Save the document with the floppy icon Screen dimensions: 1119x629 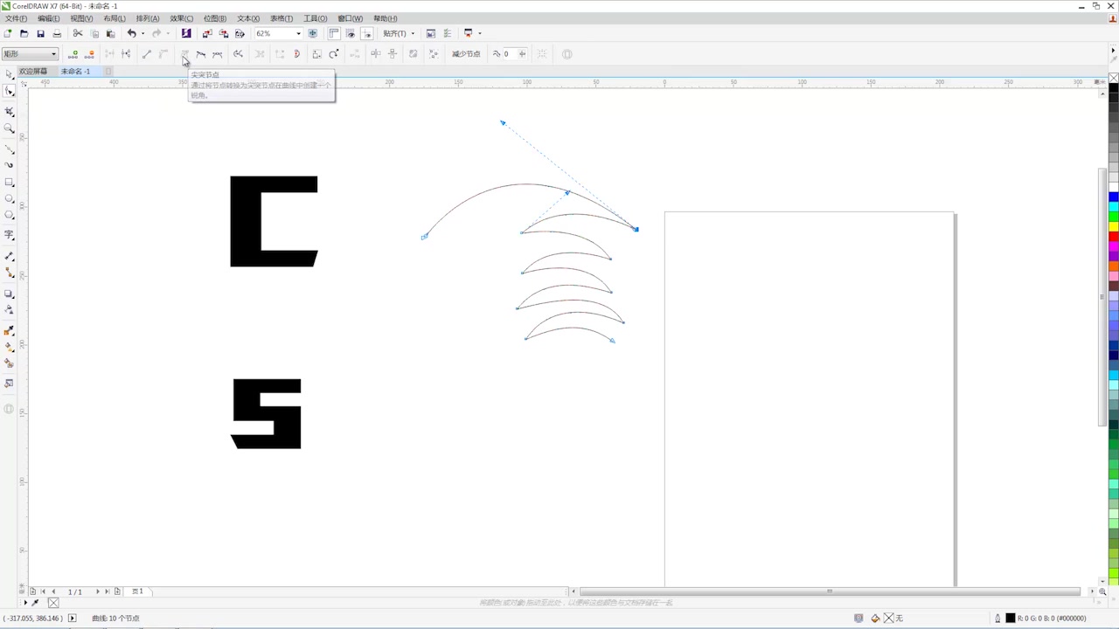[40, 33]
